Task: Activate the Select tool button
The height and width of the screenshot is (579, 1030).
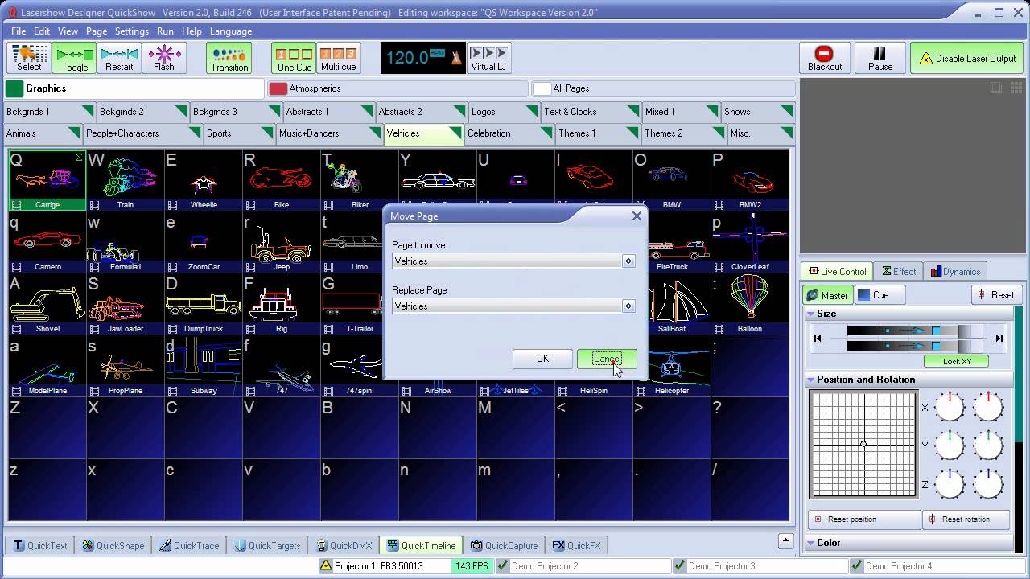Action: pyautogui.click(x=29, y=58)
